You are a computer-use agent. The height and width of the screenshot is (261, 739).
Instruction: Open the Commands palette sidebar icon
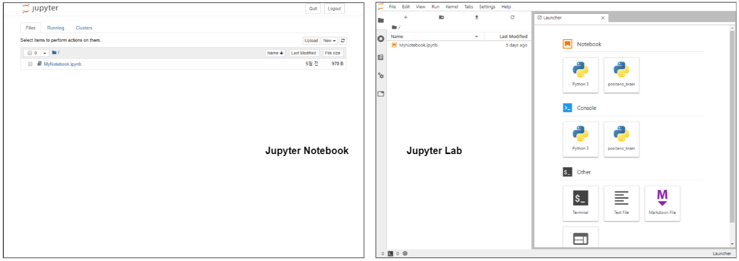pos(381,57)
